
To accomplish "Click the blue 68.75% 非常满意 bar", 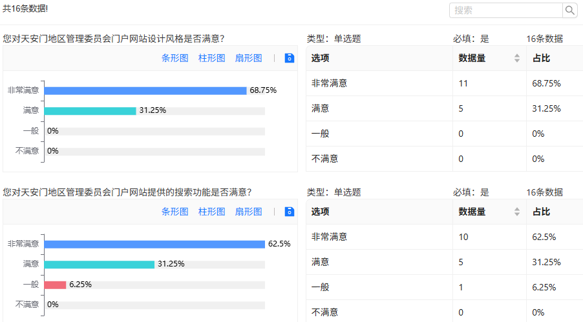I will click(145, 90).
